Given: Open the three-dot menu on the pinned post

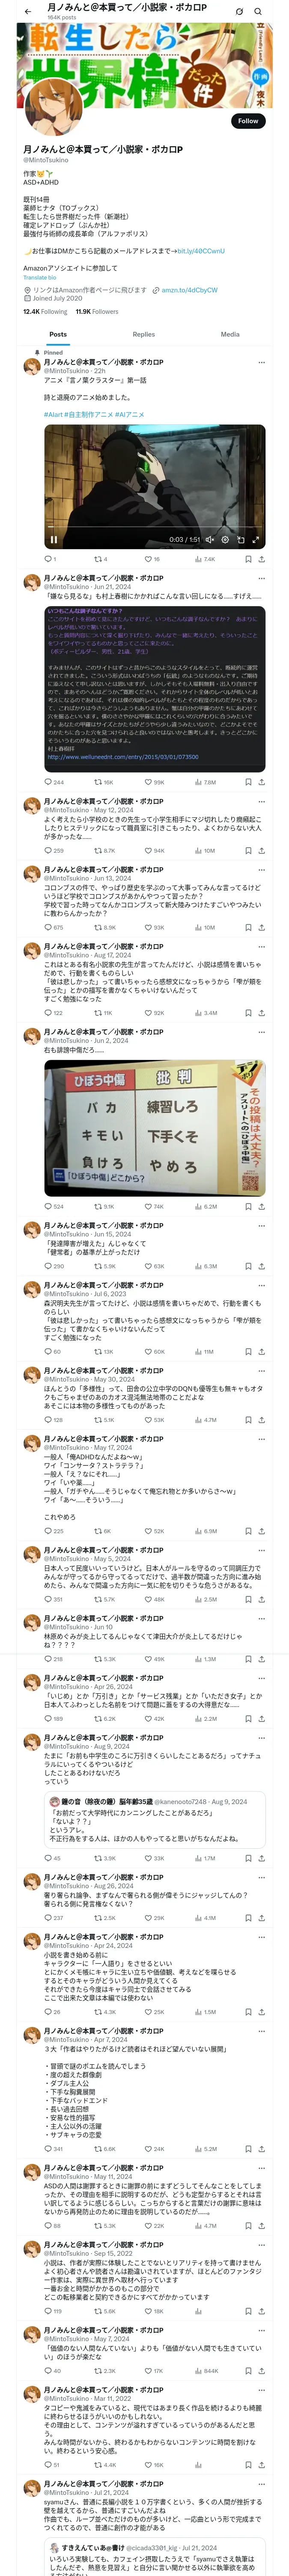Looking at the screenshot, I should click(x=261, y=362).
